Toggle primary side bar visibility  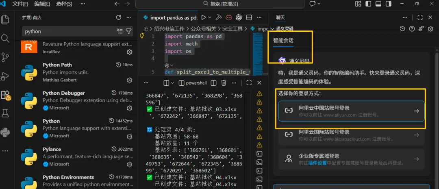tap(368, 4)
